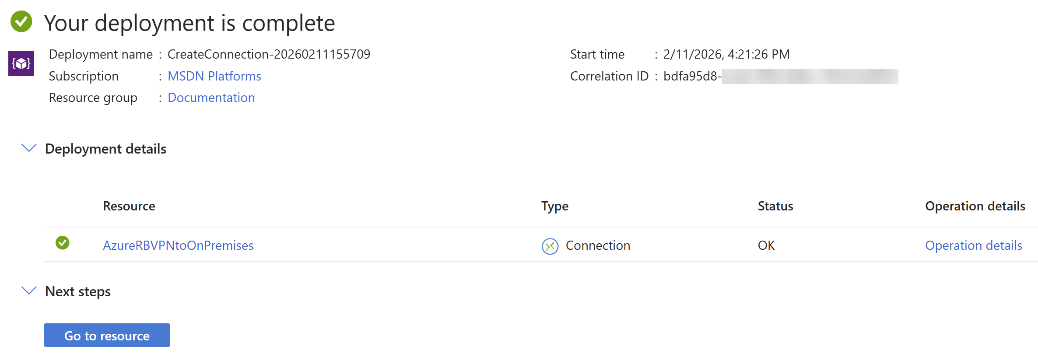Open the AzureRBVPNtoOnPremises resource link
This screenshot has height=357, width=1038.
(x=178, y=245)
